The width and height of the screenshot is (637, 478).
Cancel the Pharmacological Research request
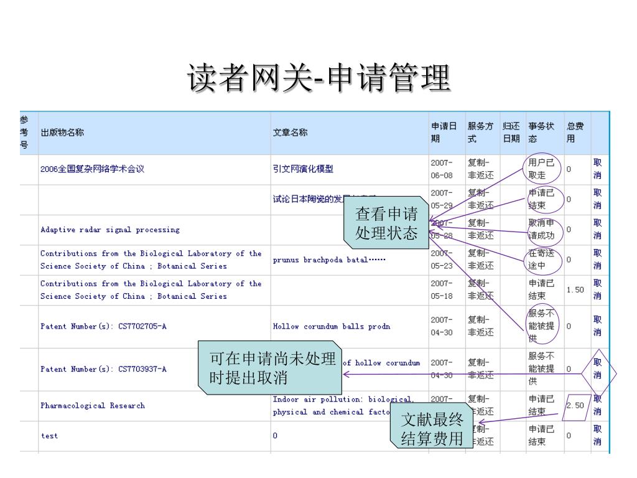pyautogui.click(x=597, y=405)
